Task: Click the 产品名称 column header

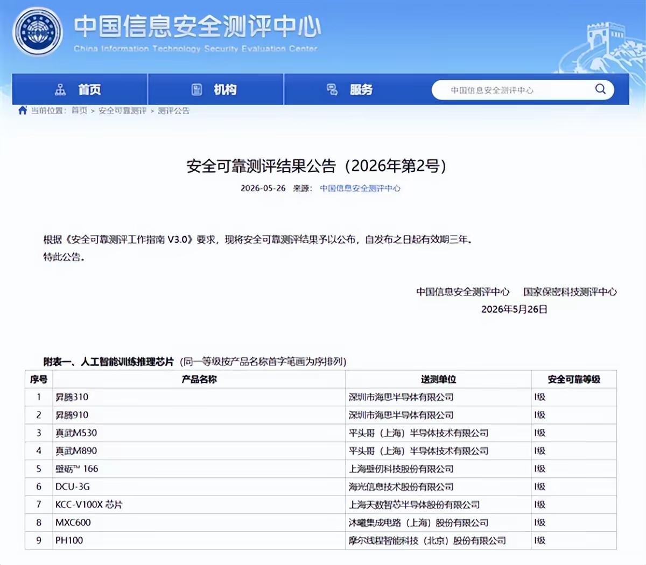Action: coord(199,379)
